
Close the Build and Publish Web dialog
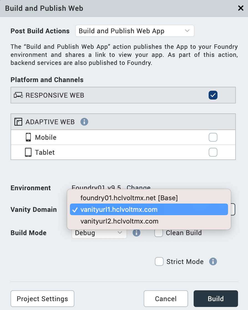241,8
